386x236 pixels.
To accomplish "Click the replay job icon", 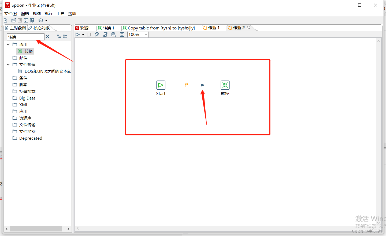I will (x=97, y=35).
